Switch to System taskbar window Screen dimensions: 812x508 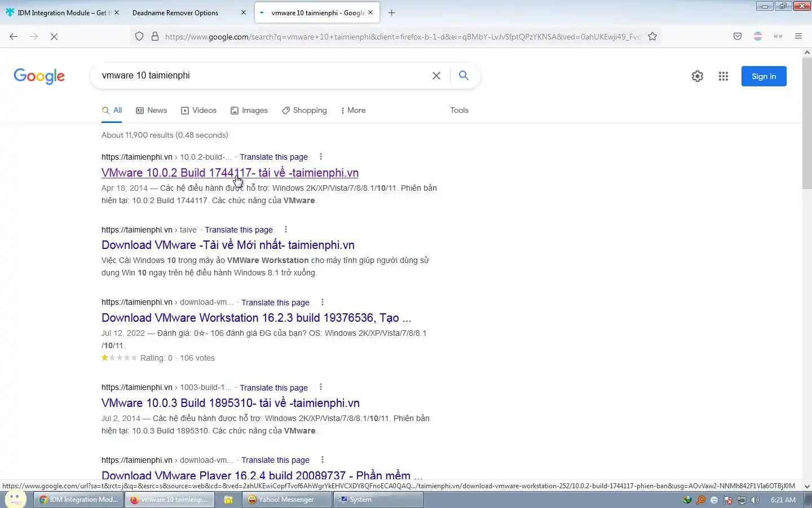tap(378, 500)
